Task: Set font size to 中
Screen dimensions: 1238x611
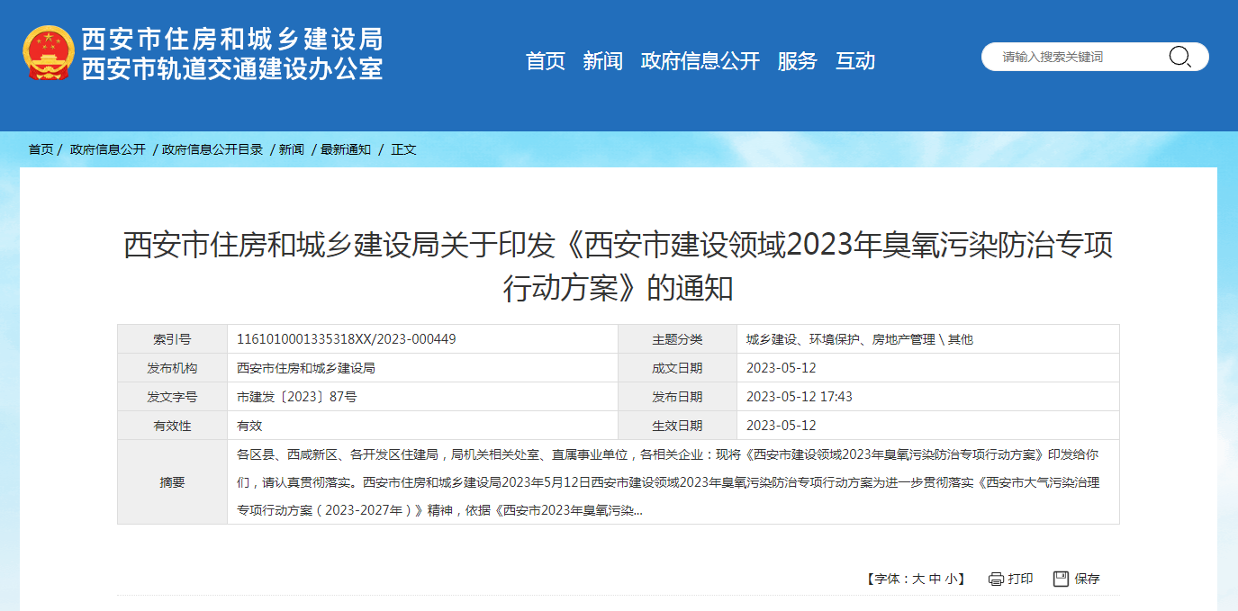Action: pos(935,579)
